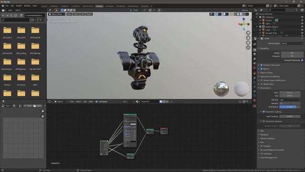Click the Blender logo icon
The image size is (305, 172).
pyautogui.click(x=3, y=6)
